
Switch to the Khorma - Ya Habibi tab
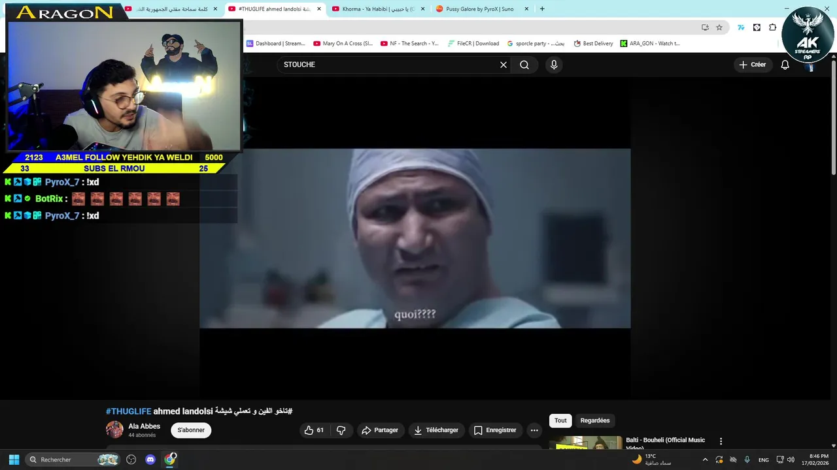pos(378,9)
